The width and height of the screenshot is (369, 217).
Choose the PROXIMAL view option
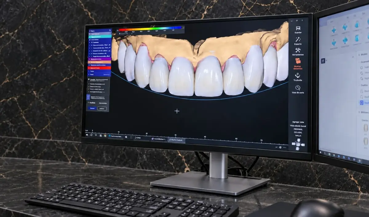coord(298,129)
